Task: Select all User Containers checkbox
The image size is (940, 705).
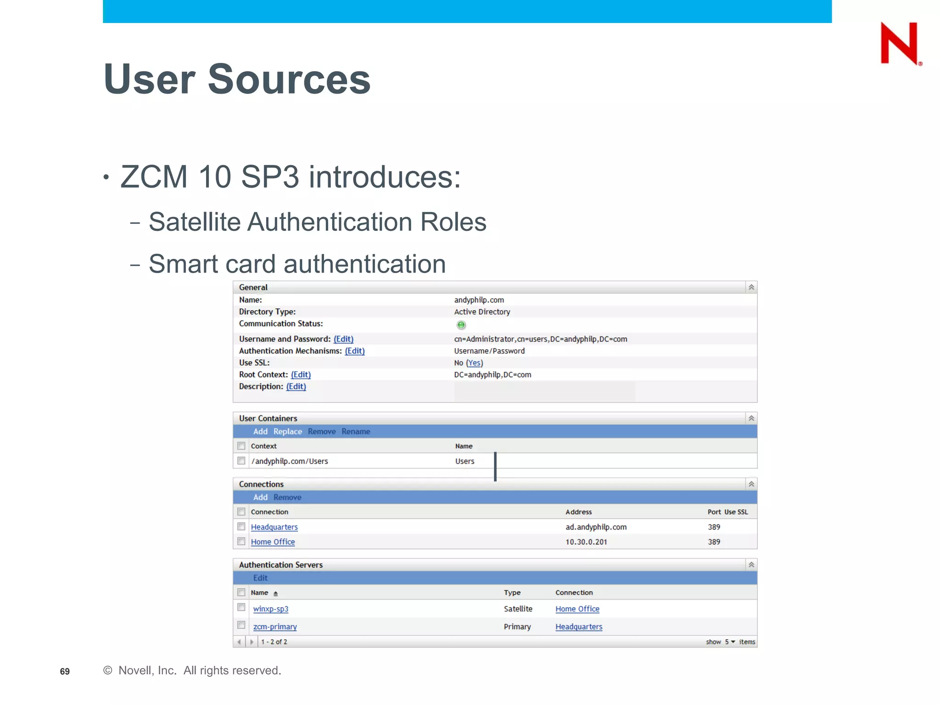Action: coord(241,446)
